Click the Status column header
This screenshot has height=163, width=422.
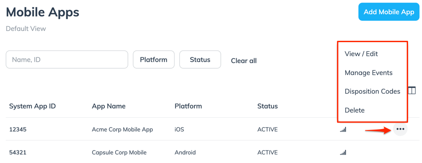click(x=268, y=106)
